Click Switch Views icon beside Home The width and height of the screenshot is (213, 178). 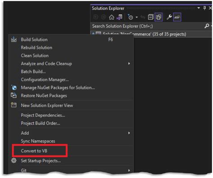(x=120, y=17)
